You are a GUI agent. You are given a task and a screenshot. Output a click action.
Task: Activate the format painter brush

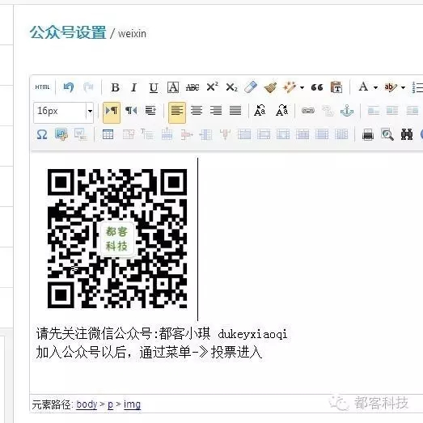click(270, 87)
